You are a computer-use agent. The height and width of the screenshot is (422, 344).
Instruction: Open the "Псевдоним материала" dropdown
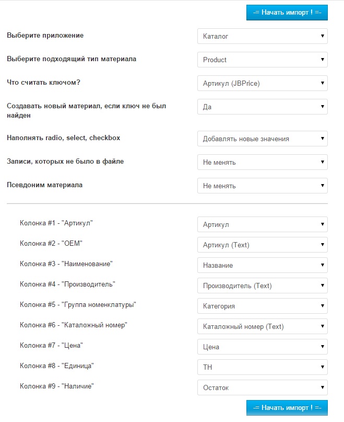tap(262, 186)
